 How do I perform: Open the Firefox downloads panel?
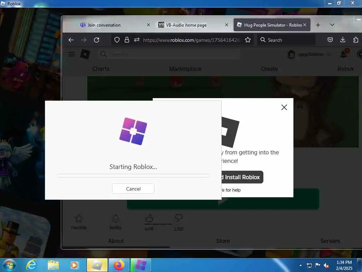point(343,40)
